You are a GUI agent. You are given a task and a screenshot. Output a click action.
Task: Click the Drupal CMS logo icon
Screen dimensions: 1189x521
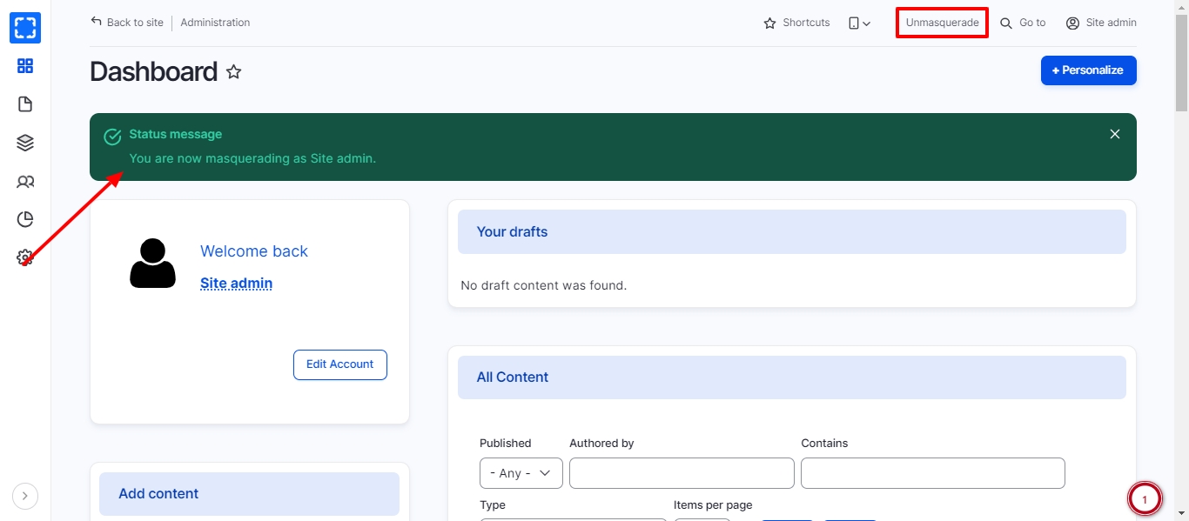25,28
